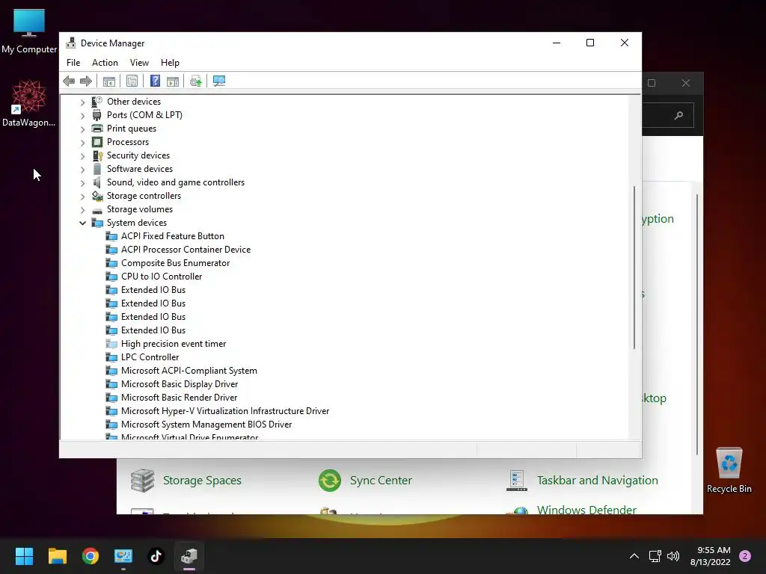Screen dimensions: 766x574
Task: Open DataWagon desktop shortcut
Action: point(29,103)
